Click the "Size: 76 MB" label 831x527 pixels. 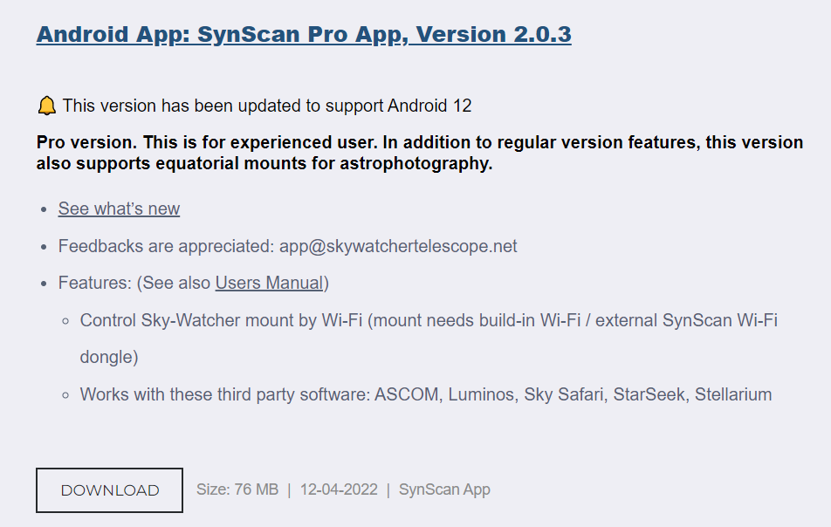pos(237,489)
